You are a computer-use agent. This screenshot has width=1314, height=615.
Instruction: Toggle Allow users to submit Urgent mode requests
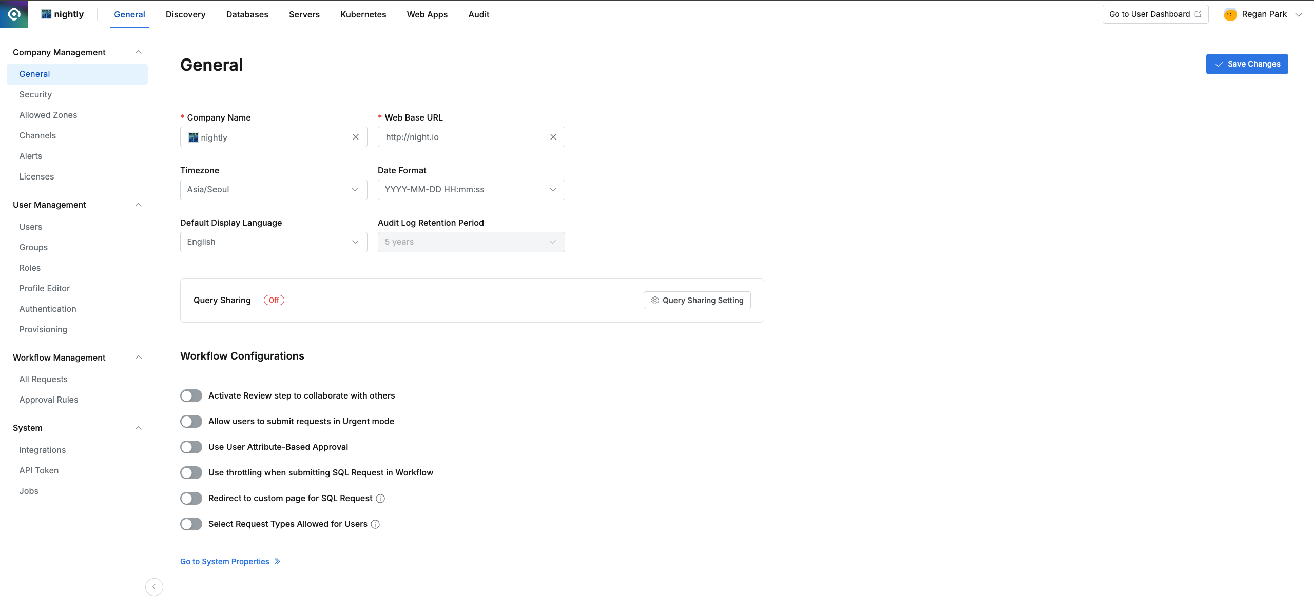click(x=191, y=422)
